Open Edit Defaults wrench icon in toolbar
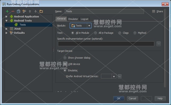Screen dimensions: 171x105 tap(24, 11)
